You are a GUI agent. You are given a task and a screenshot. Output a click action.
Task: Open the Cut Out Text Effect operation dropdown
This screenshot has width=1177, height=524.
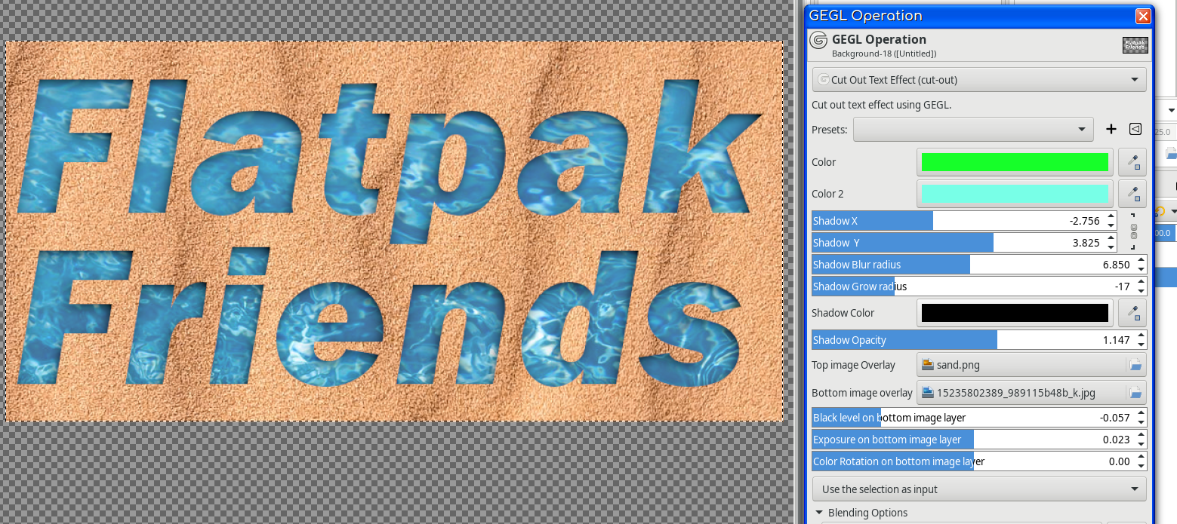pyautogui.click(x=978, y=79)
